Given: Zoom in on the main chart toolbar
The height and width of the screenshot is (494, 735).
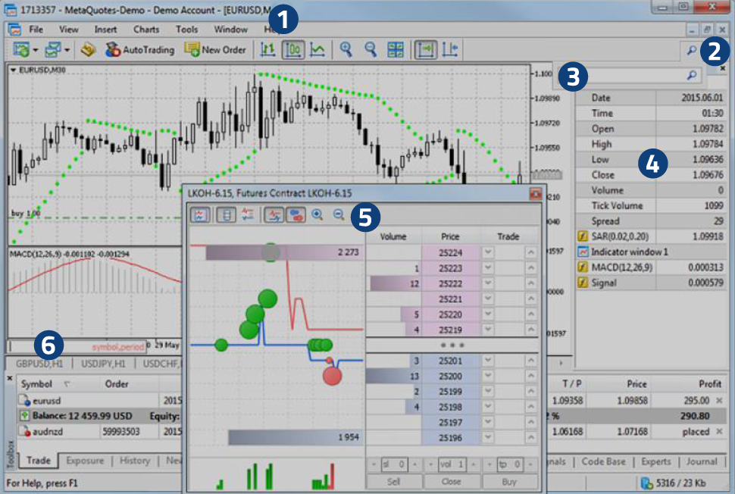Looking at the screenshot, I should pyautogui.click(x=346, y=49).
